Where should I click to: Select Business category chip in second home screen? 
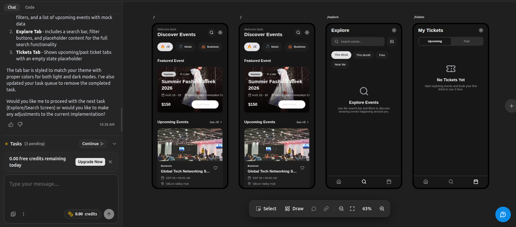(x=297, y=47)
